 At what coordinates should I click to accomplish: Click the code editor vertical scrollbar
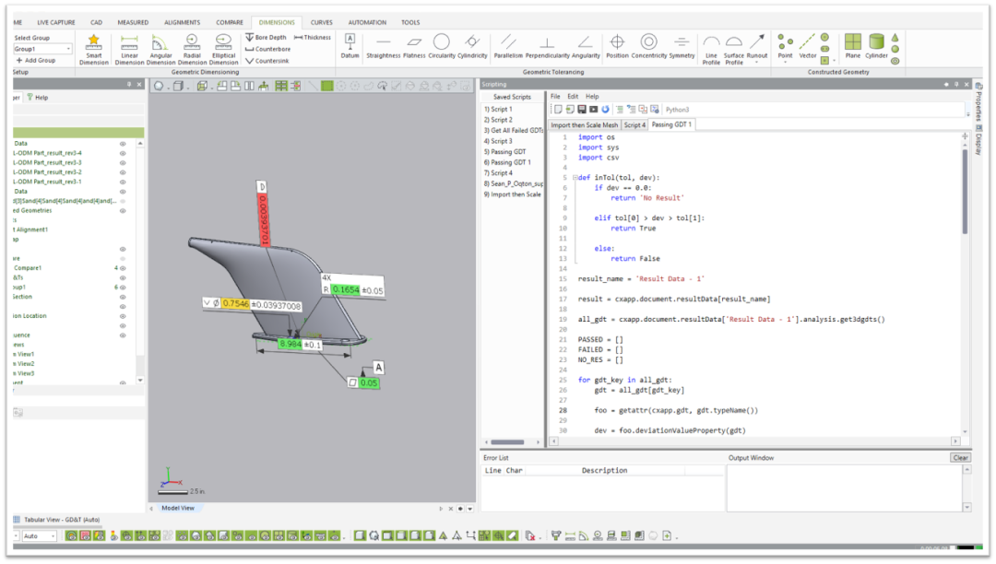965,191
